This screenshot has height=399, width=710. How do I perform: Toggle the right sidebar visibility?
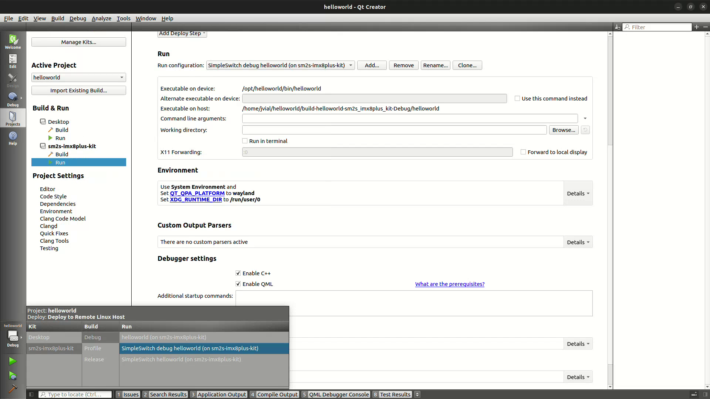705,395
